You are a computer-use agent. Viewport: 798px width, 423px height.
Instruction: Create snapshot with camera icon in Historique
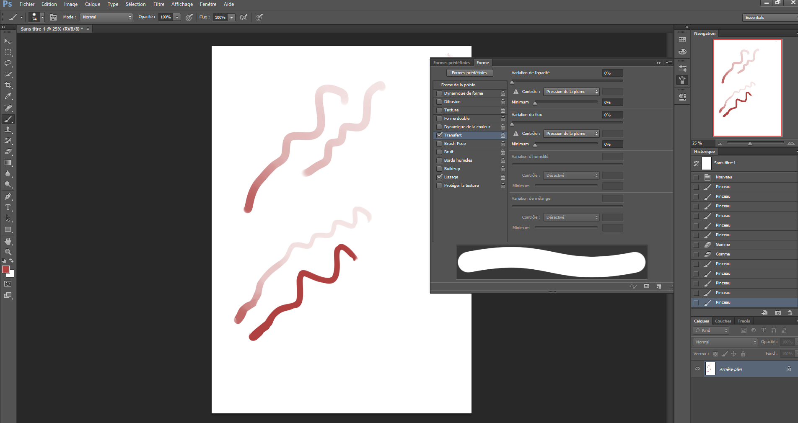(778, 313)
